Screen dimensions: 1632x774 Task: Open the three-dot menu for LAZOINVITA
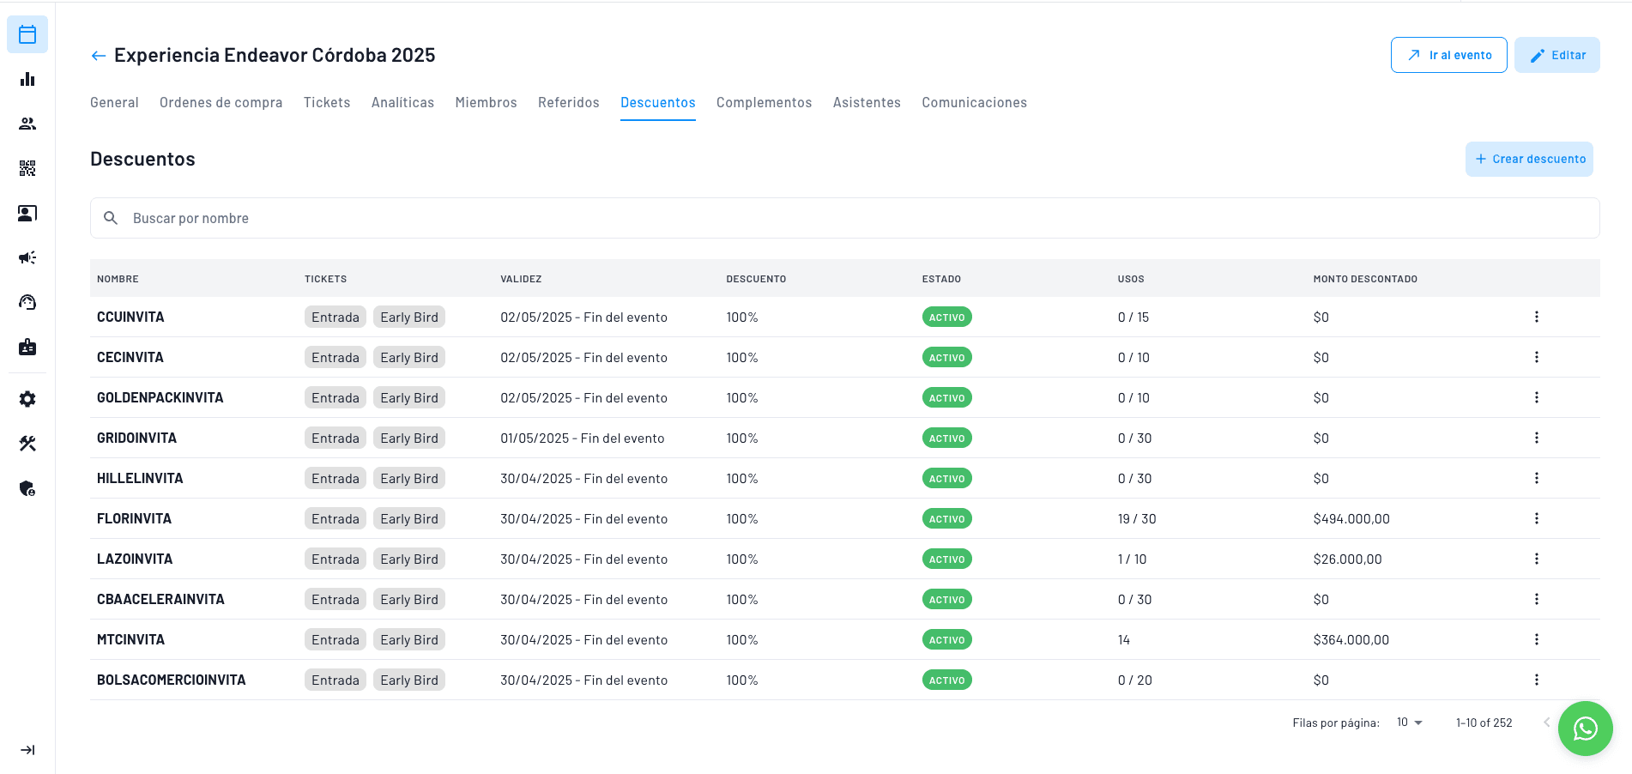pos(1537,559)
